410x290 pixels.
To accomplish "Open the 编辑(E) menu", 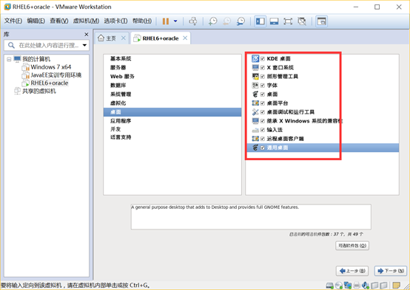I will point(36,21).
